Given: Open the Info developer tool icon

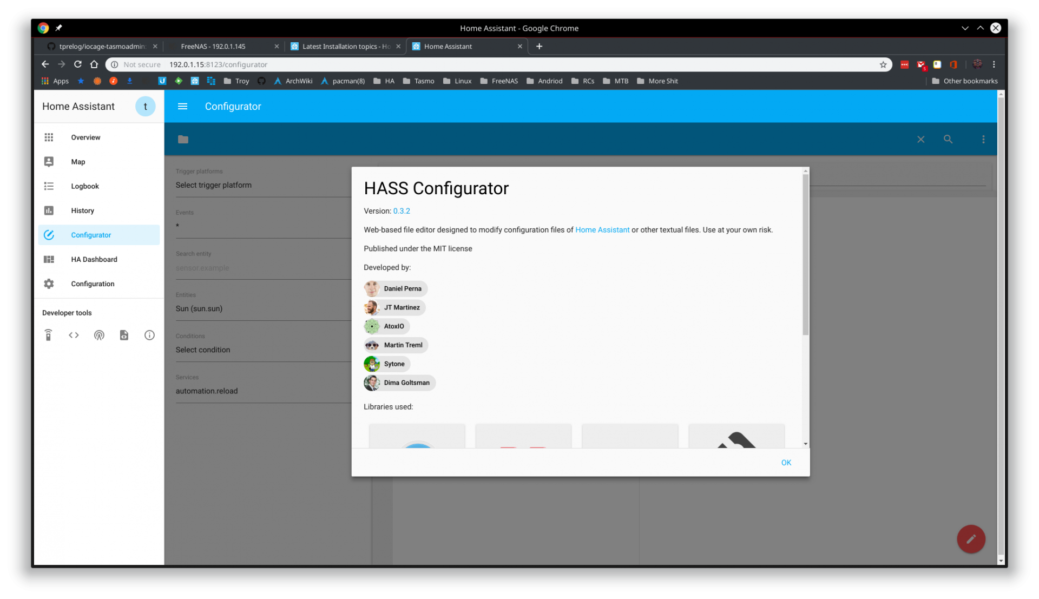Looking at the screenshot, I should (150, 335).
